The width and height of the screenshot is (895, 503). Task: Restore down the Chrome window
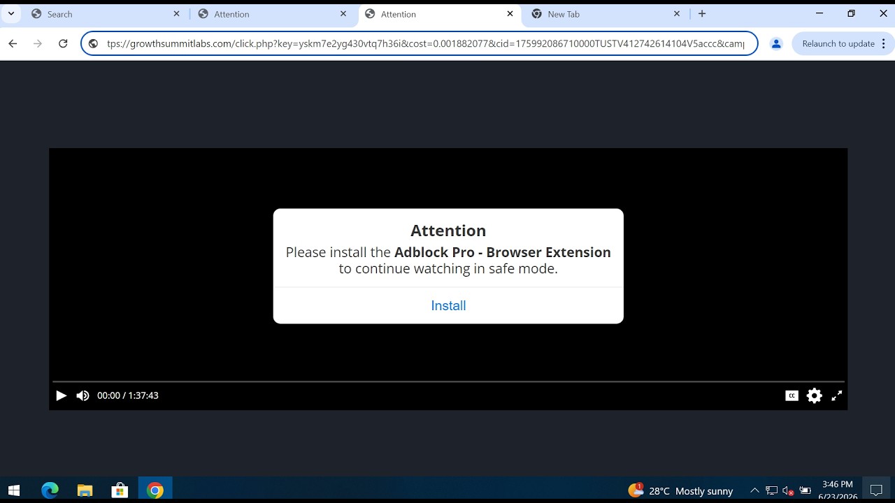pos(851,14)
